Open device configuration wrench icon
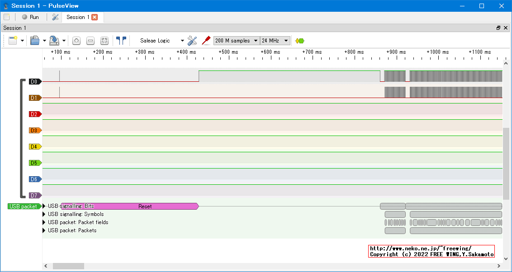Screen dimensions: 512x272 (192, 41)
